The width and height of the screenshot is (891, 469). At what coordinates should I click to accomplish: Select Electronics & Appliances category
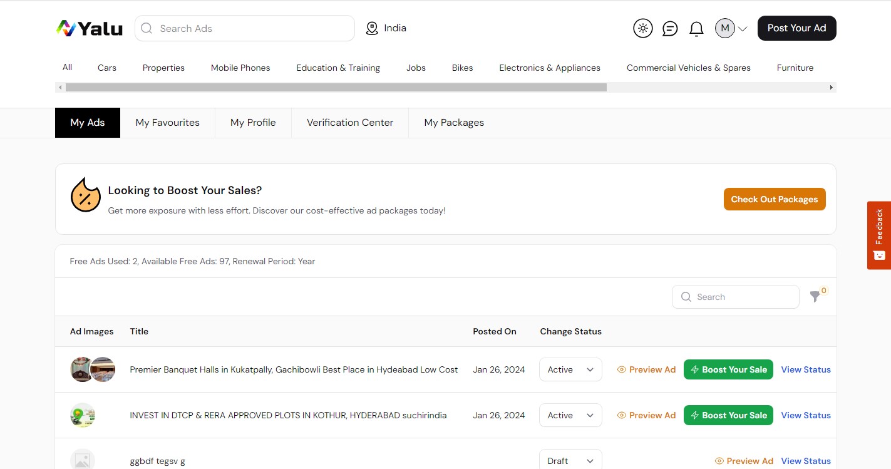(550, 68)
